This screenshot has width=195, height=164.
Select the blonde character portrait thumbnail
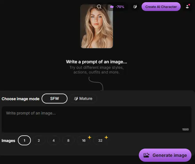pyautogui.click(x=97, y=26)
